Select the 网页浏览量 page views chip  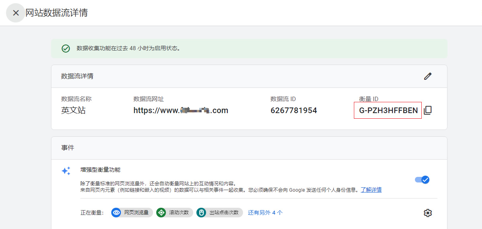(132, 213)
